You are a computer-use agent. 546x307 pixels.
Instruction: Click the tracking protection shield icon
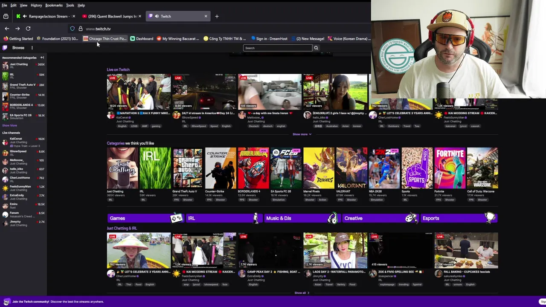(73, 29)
